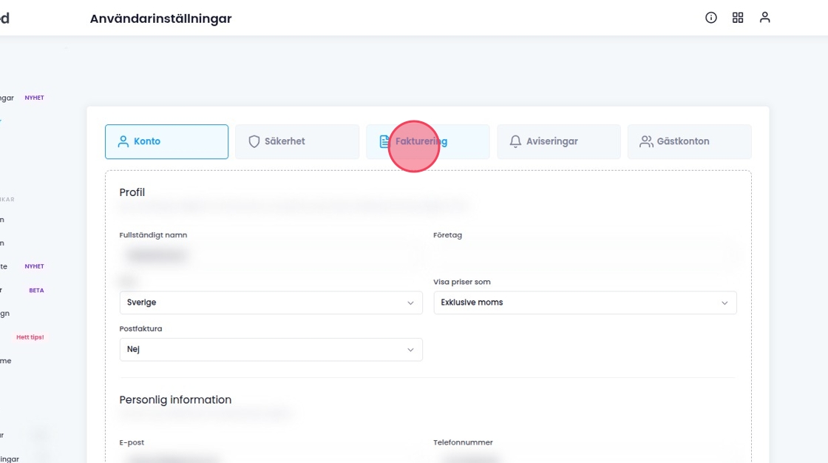Viewport: 828px width, 463px height.
Task: Focus the Företag input field
Action: 585,255
